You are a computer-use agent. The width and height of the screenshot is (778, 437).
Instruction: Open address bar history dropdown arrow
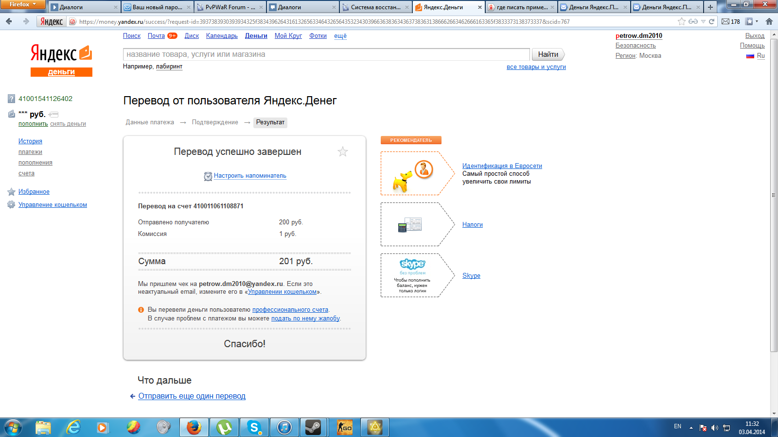click(703, 21)
